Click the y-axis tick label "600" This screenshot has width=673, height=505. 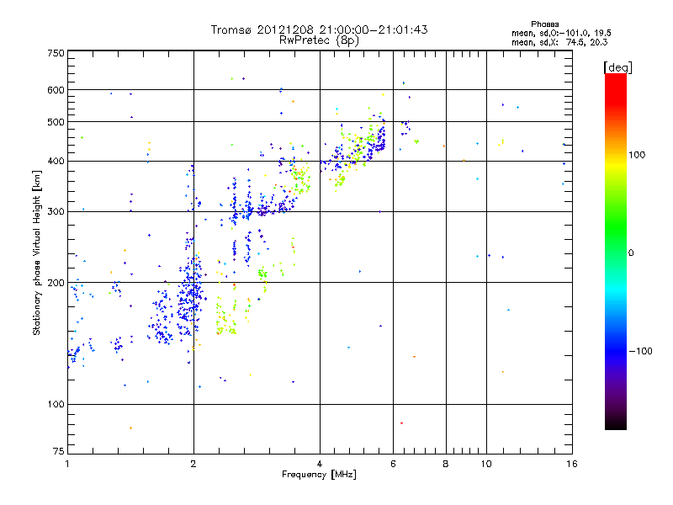point(56,90)
